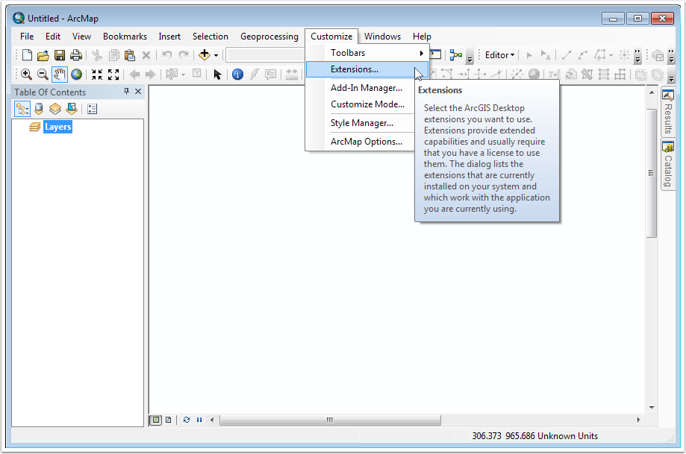The width and height of the screenshot is (686, 454).
Task: Toggle List By Drawing Order view
Action: point(22,109)
